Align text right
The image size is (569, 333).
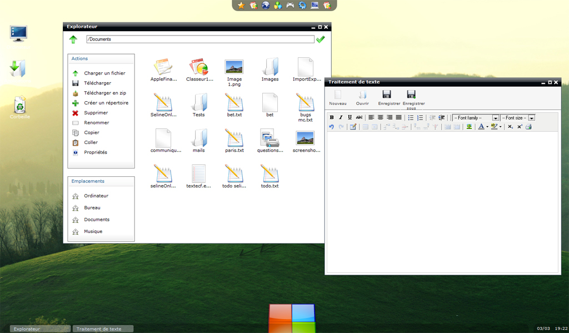tap(389, 118)
